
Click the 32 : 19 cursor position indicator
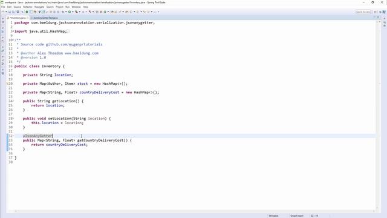coord(314,216)
